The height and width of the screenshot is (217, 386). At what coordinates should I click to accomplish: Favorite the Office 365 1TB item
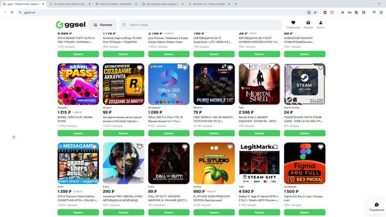pyautogui.click(x=185, y=68)
